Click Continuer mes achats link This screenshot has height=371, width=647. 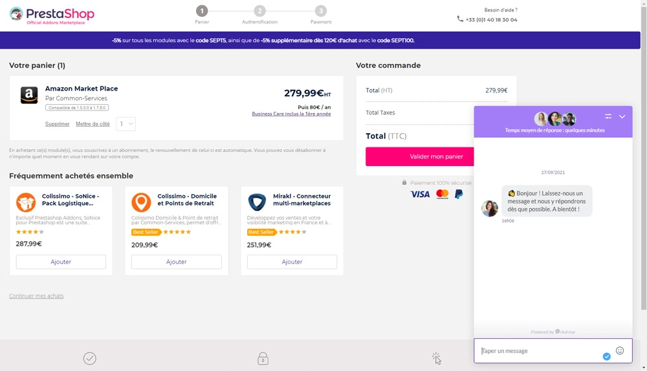point(36,296)
